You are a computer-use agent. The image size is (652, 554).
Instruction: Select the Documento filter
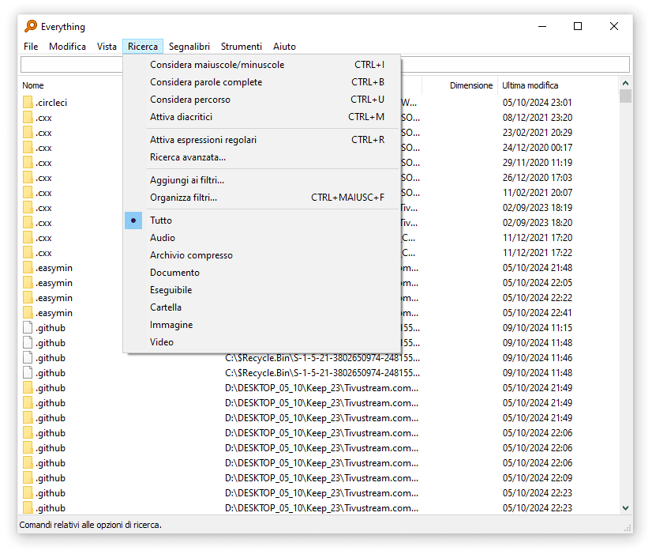click(x=262, y=273)
